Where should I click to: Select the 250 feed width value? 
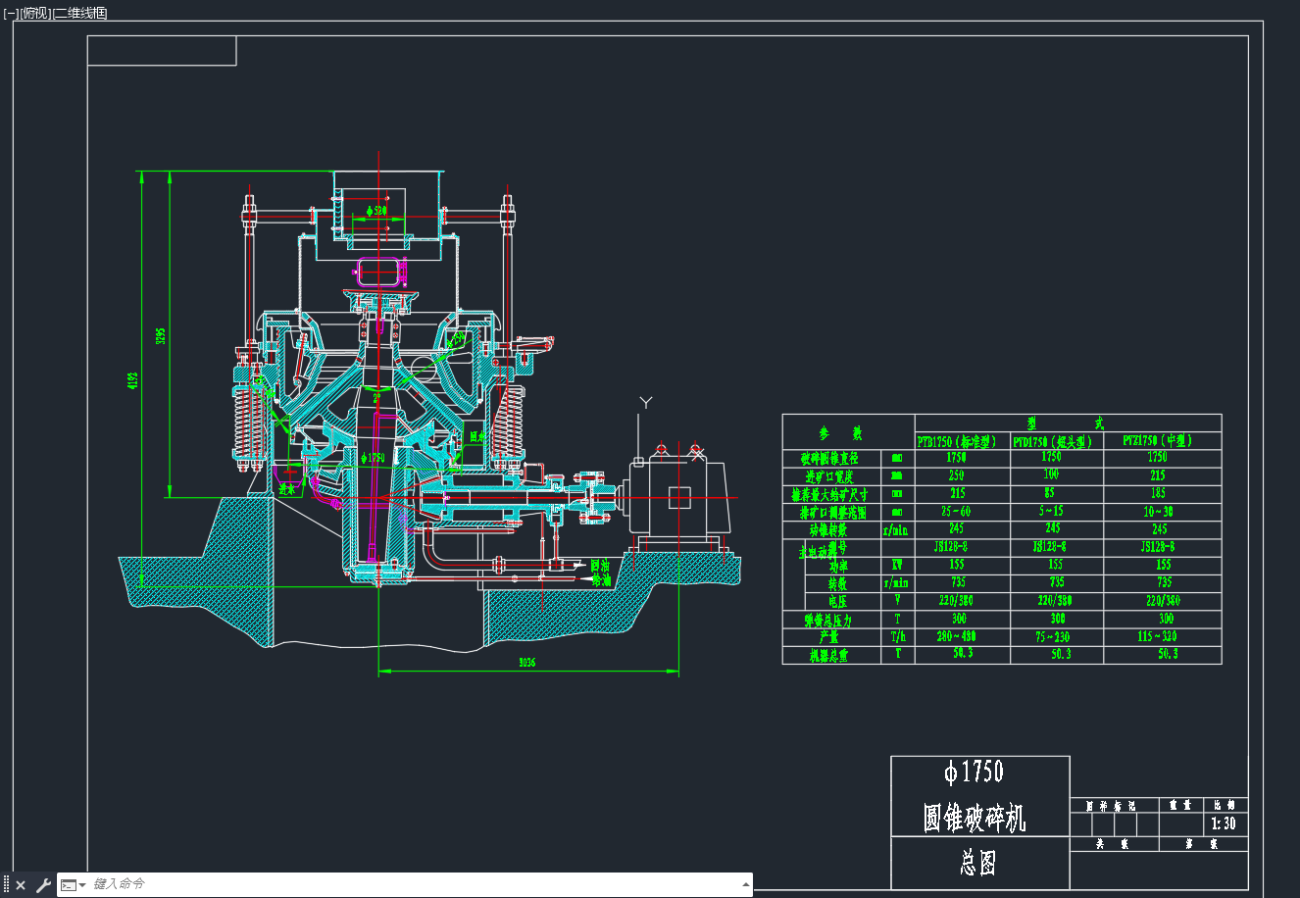956,474
